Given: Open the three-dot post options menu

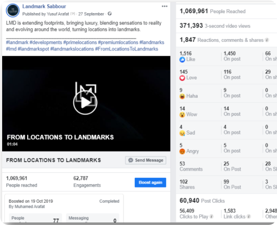Looking at the screenshot, I should [165, 7].
